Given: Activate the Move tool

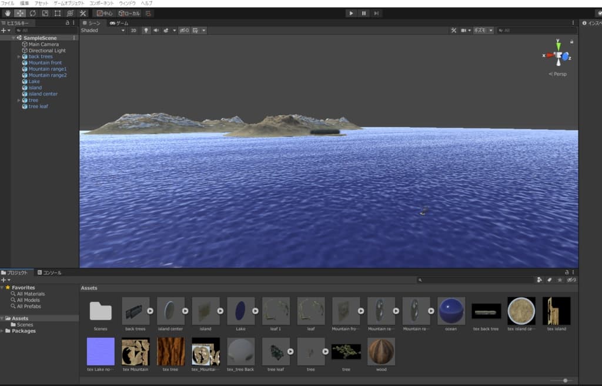Looking at the screenshot, I should (20, 13).
